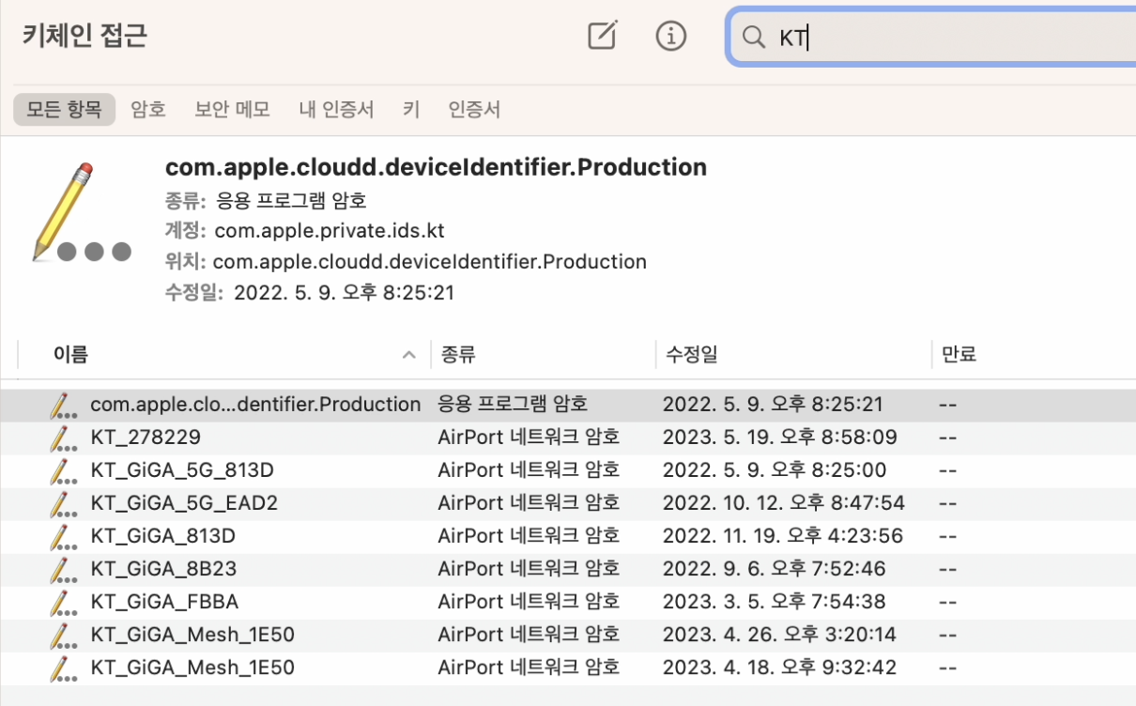Click pencil icon beside KT_GiGA_FBBA
The height and width of the screenshot is (706, 1136).
(x=63, y=602)
